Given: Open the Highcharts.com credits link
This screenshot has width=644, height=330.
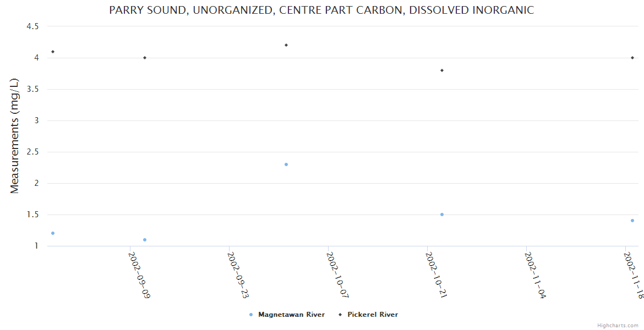Looking at the screenshot, I should click(x=618, y=326).
